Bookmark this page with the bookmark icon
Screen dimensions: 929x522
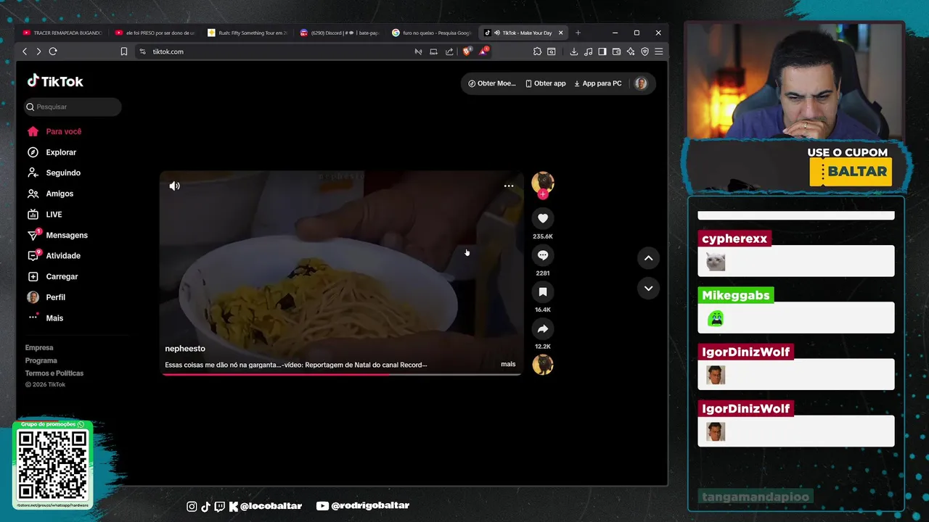[x=124, y=51]
